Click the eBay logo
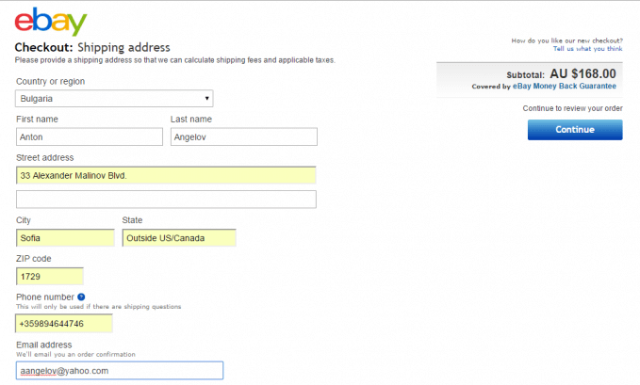The width and height of the screenshot is (640, 385). coord(51,21)
